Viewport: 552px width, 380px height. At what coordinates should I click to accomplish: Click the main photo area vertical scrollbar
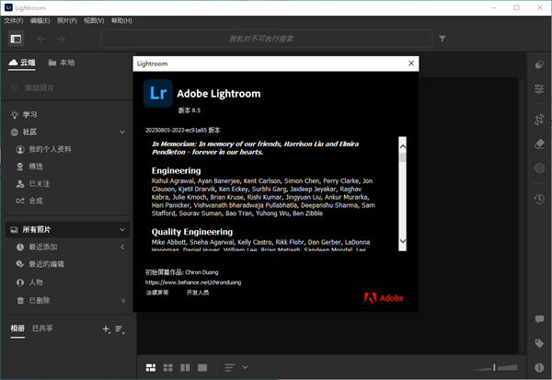[522, 215]
